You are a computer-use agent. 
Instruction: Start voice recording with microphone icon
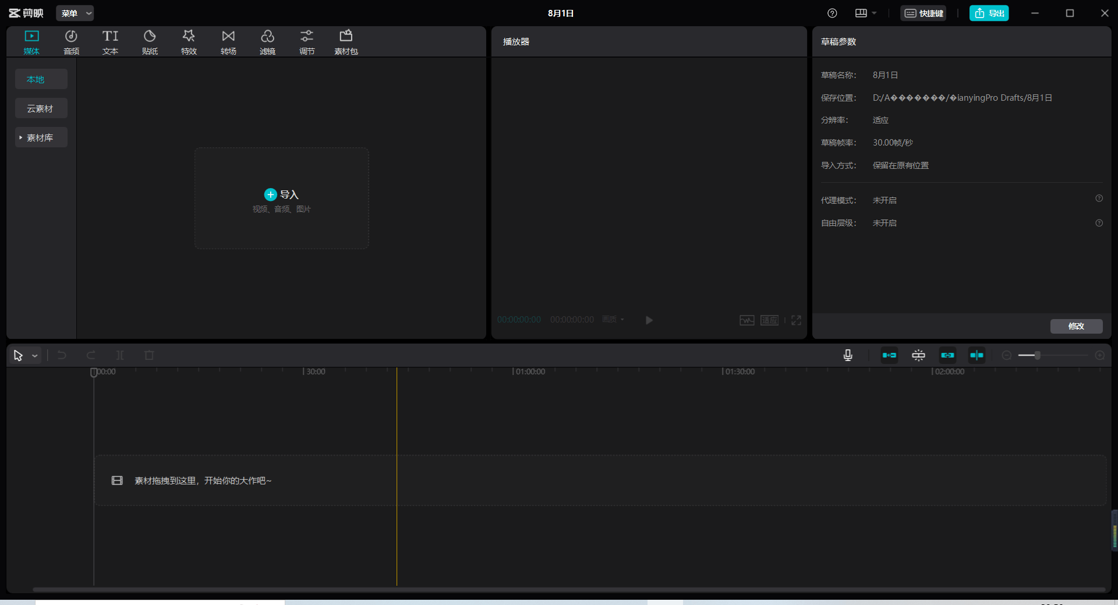(848, 355)
